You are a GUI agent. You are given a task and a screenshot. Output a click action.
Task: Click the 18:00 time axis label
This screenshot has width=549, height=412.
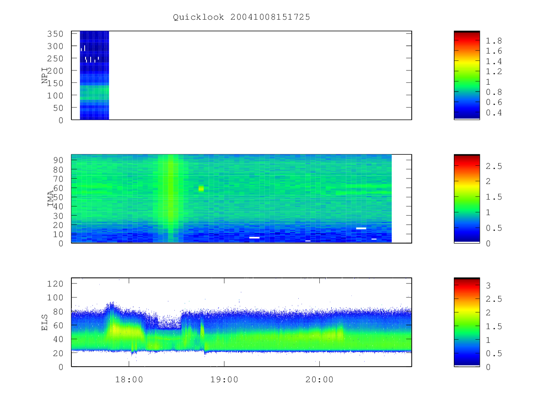pyautogui.click(x=129, y=379)
